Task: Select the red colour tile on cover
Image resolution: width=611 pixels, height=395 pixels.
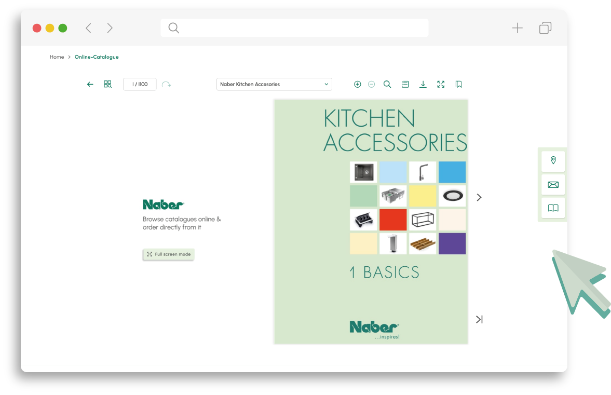Action: tap(392, 220)
